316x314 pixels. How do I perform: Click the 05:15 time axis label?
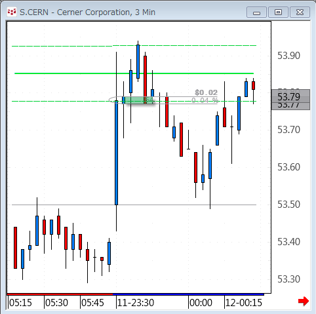20,303
